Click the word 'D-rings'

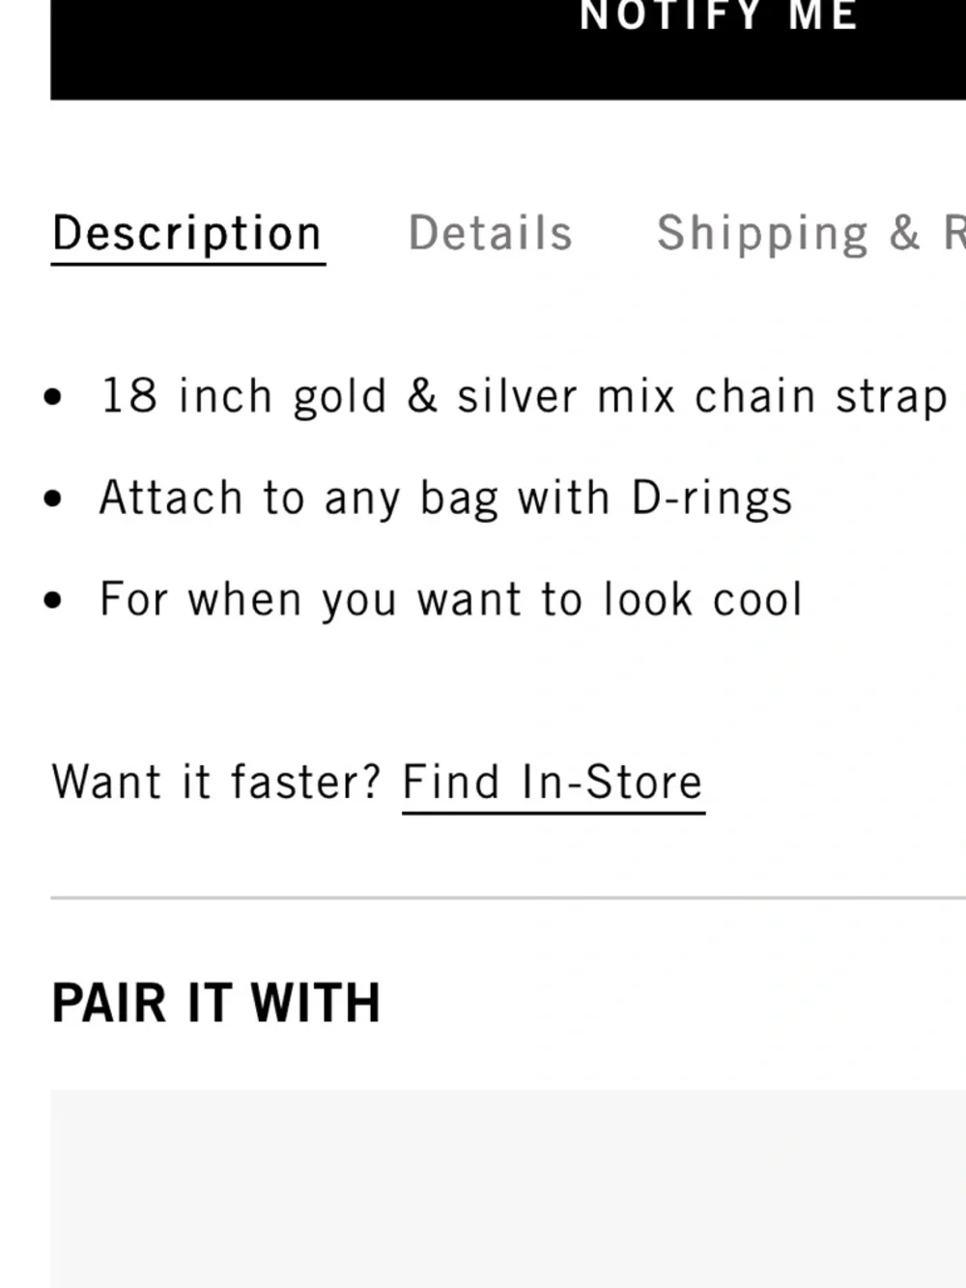712,499
